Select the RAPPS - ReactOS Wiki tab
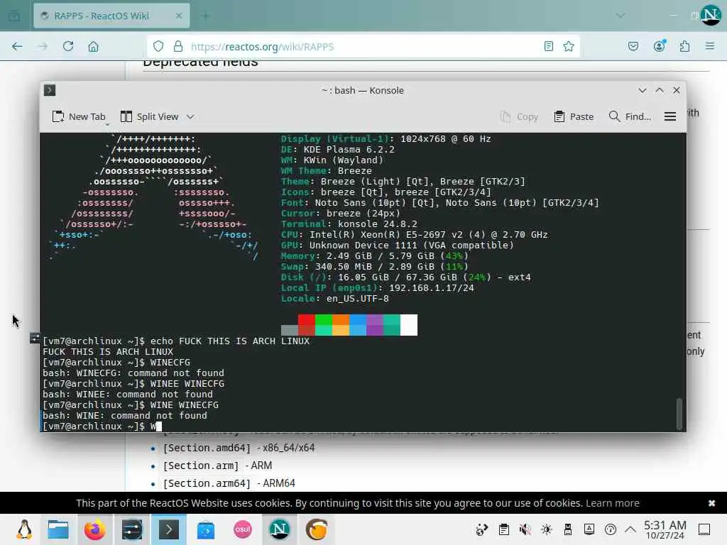727x545 pixels. (x=111, y=16)
